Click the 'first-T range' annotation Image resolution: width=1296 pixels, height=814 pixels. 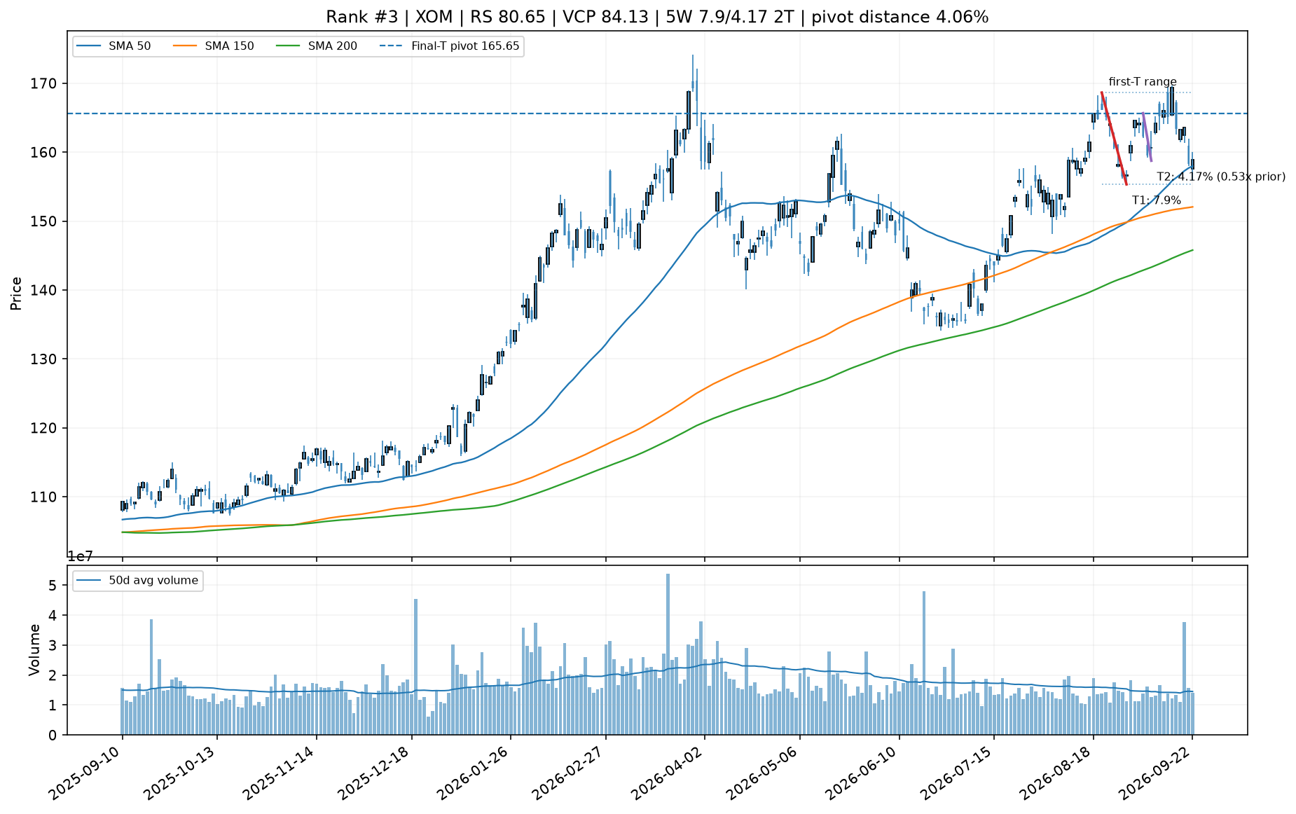tap(1143, 82)
